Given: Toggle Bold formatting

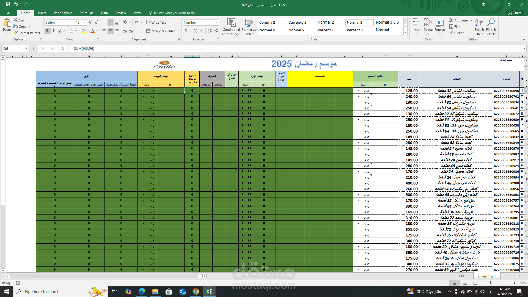Looking at the screenshot, I should click(47, 31).
